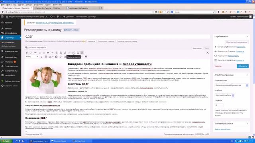Click Edit permalink button (Изменить)
The image size is (255, 143).
pyautogui.click(x=91, y=41)
